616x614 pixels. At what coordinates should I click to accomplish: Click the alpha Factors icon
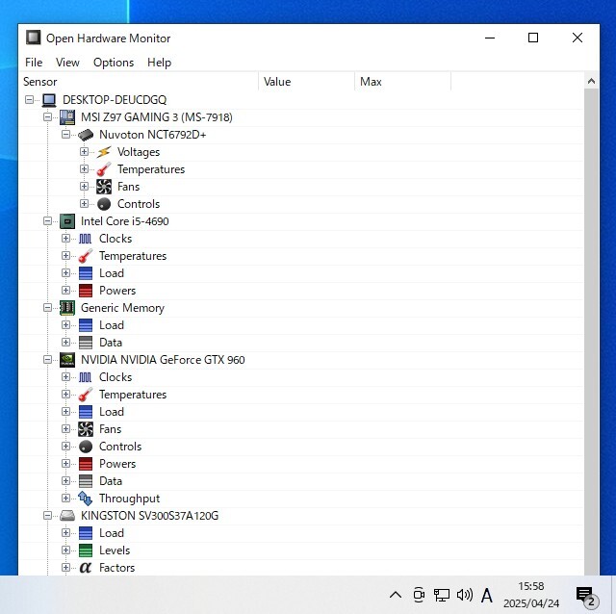pos(86,568)
